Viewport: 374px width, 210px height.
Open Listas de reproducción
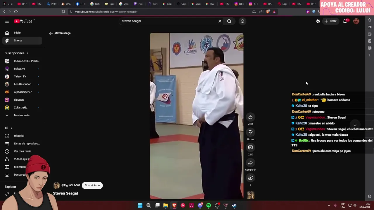[22, 143]
